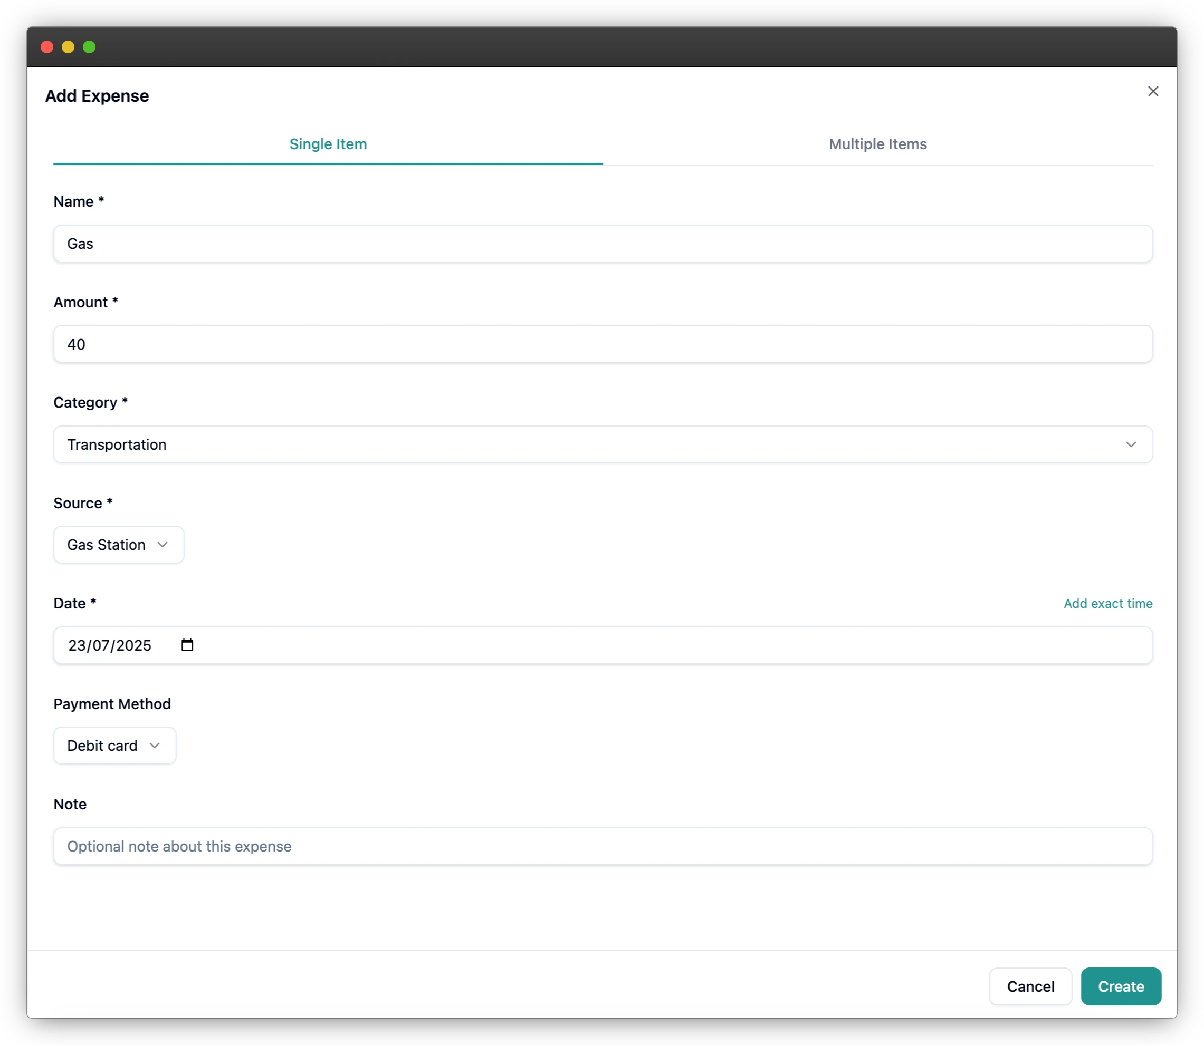Click the yellow minimize window button

click(68, 47)
